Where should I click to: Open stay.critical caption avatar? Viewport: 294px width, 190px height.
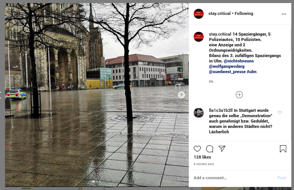point(199,37)
